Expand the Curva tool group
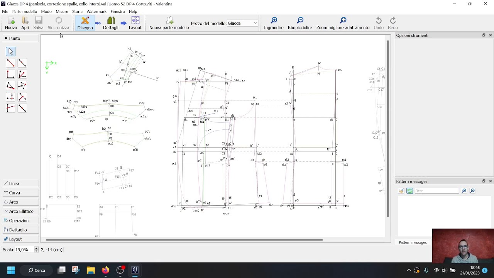The height and width of the screenshot is (278, 494). tap(20, 193)
